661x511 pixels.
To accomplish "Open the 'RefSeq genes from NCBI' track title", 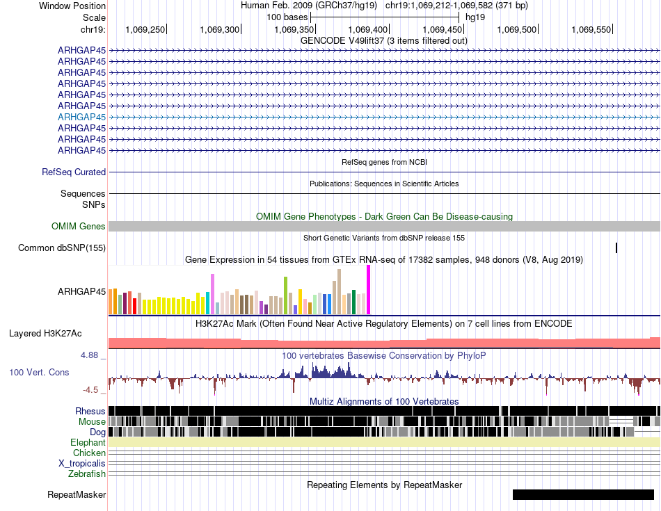I will (384, 162).
